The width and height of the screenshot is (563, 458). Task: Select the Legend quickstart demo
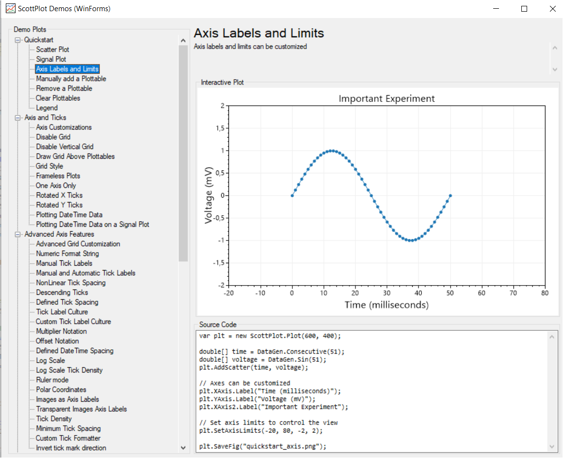[x=47, y=107]
